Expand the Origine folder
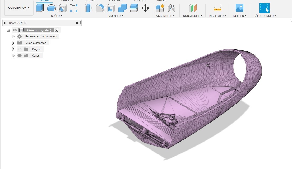The image size is (292, 169). (13, 49)
